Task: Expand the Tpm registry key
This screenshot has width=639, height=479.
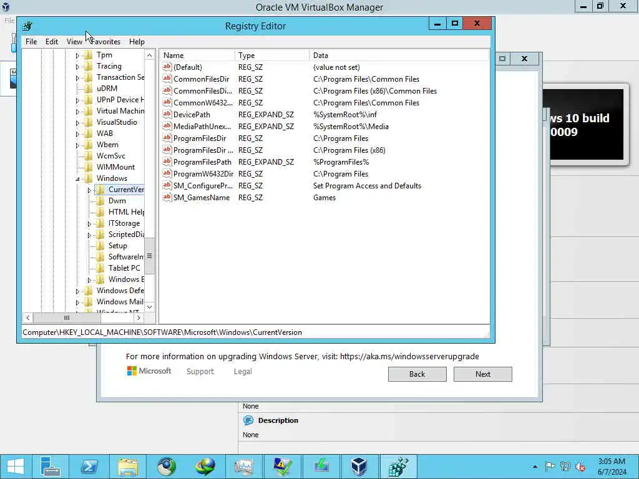Action: [77, 56]
